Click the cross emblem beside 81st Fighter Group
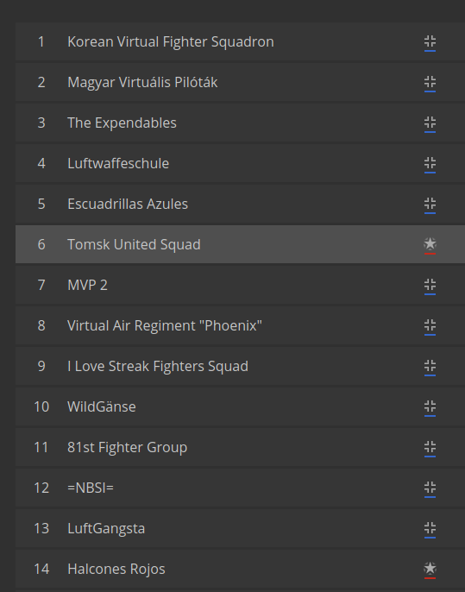The height and width of the screenshot is (592, 465). 430,447
